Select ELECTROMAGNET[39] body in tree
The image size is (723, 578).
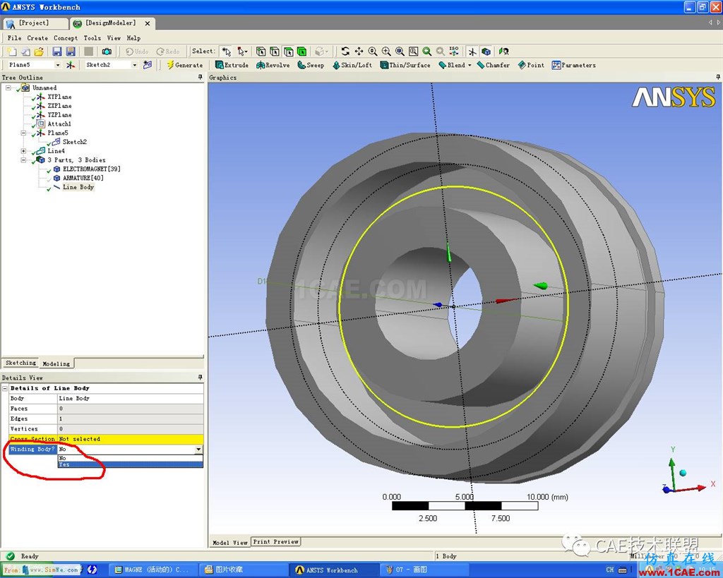click(x=92, y=169)
